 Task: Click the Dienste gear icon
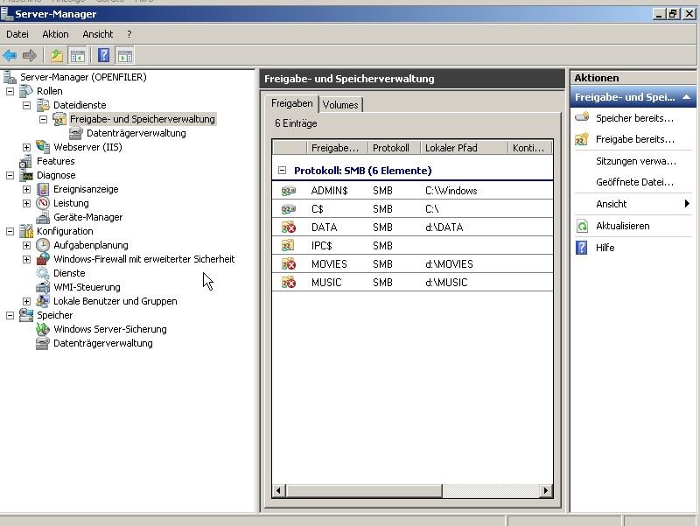pyautogui.click(x=43, y=273)
